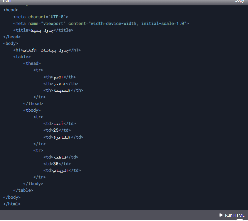Click the white circular button at bottom-right corner
Screen dimensions: 248x221
pyautogui.click(x=240, y=219)
